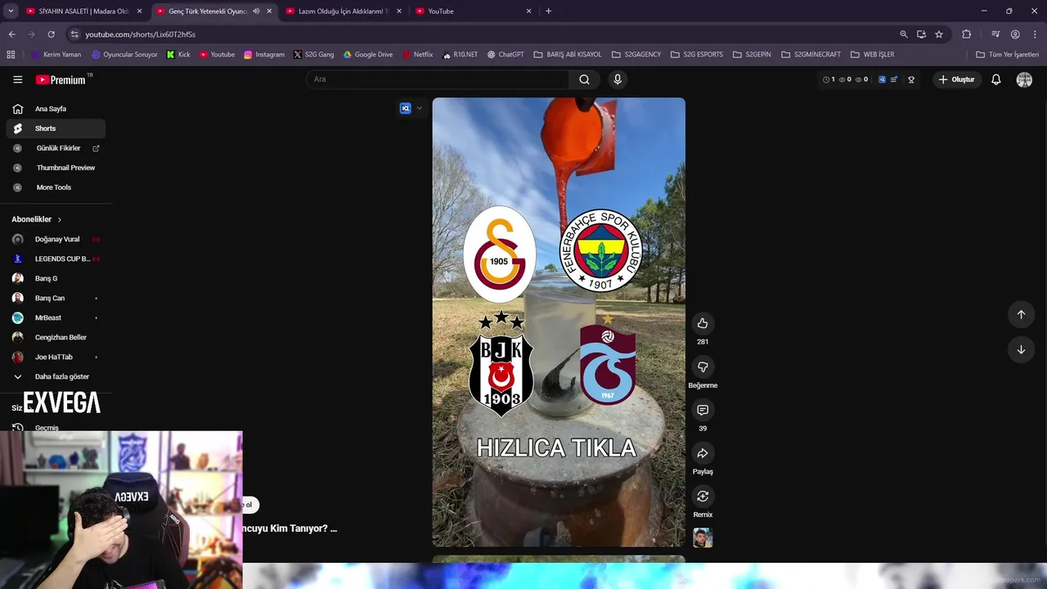The height and width of the screenshot is (589, 1047).
Task: Dislike the short with thumbs down
Action: click(x=703, y=366)
